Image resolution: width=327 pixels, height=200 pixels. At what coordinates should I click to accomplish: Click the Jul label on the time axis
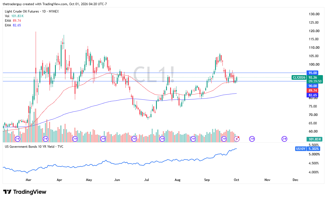click(147, 180)
